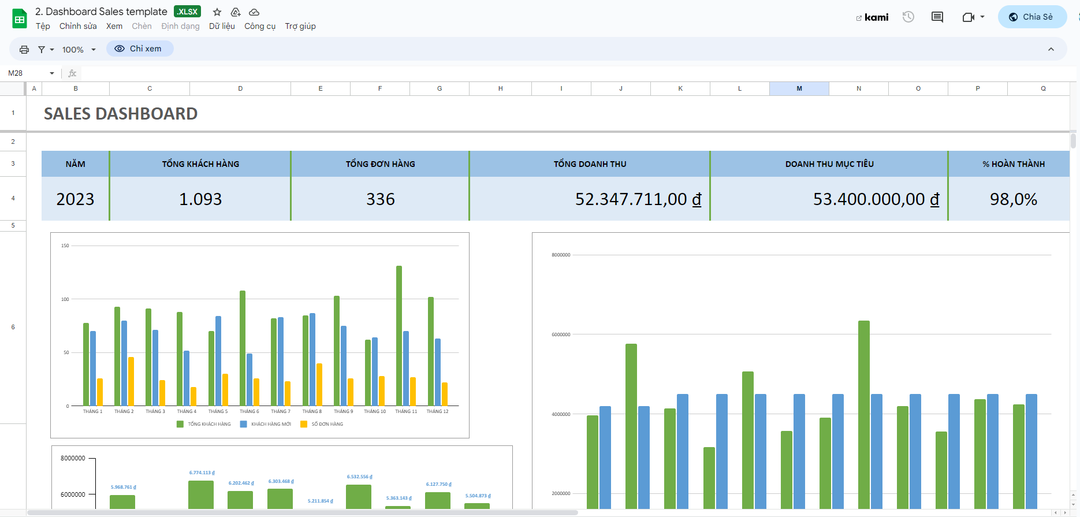The height and width of the screenshot is (517, 1080).
Task: Open the Tệp menu
Action: coord(43,26)
